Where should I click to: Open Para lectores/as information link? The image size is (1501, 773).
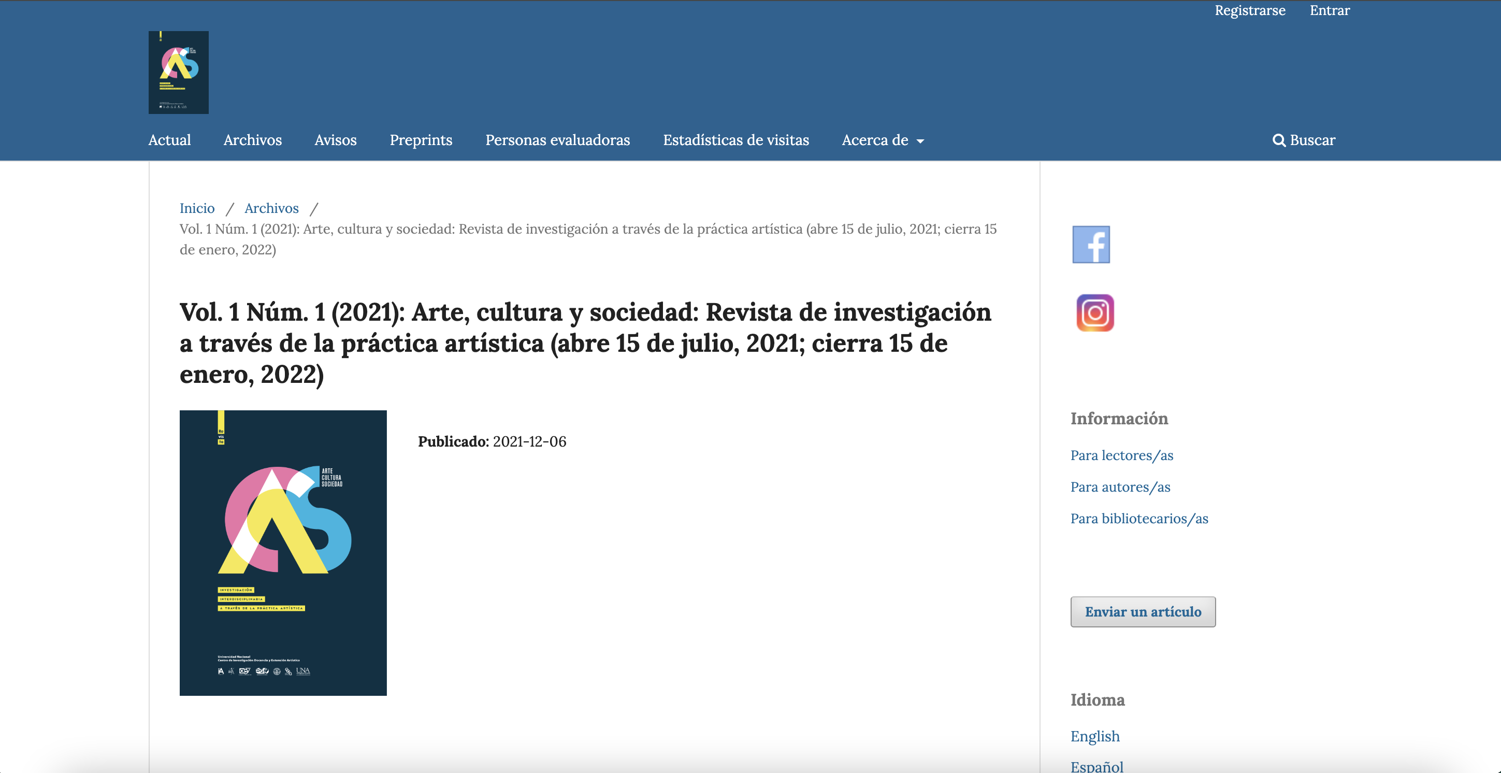click(1121, 455)
